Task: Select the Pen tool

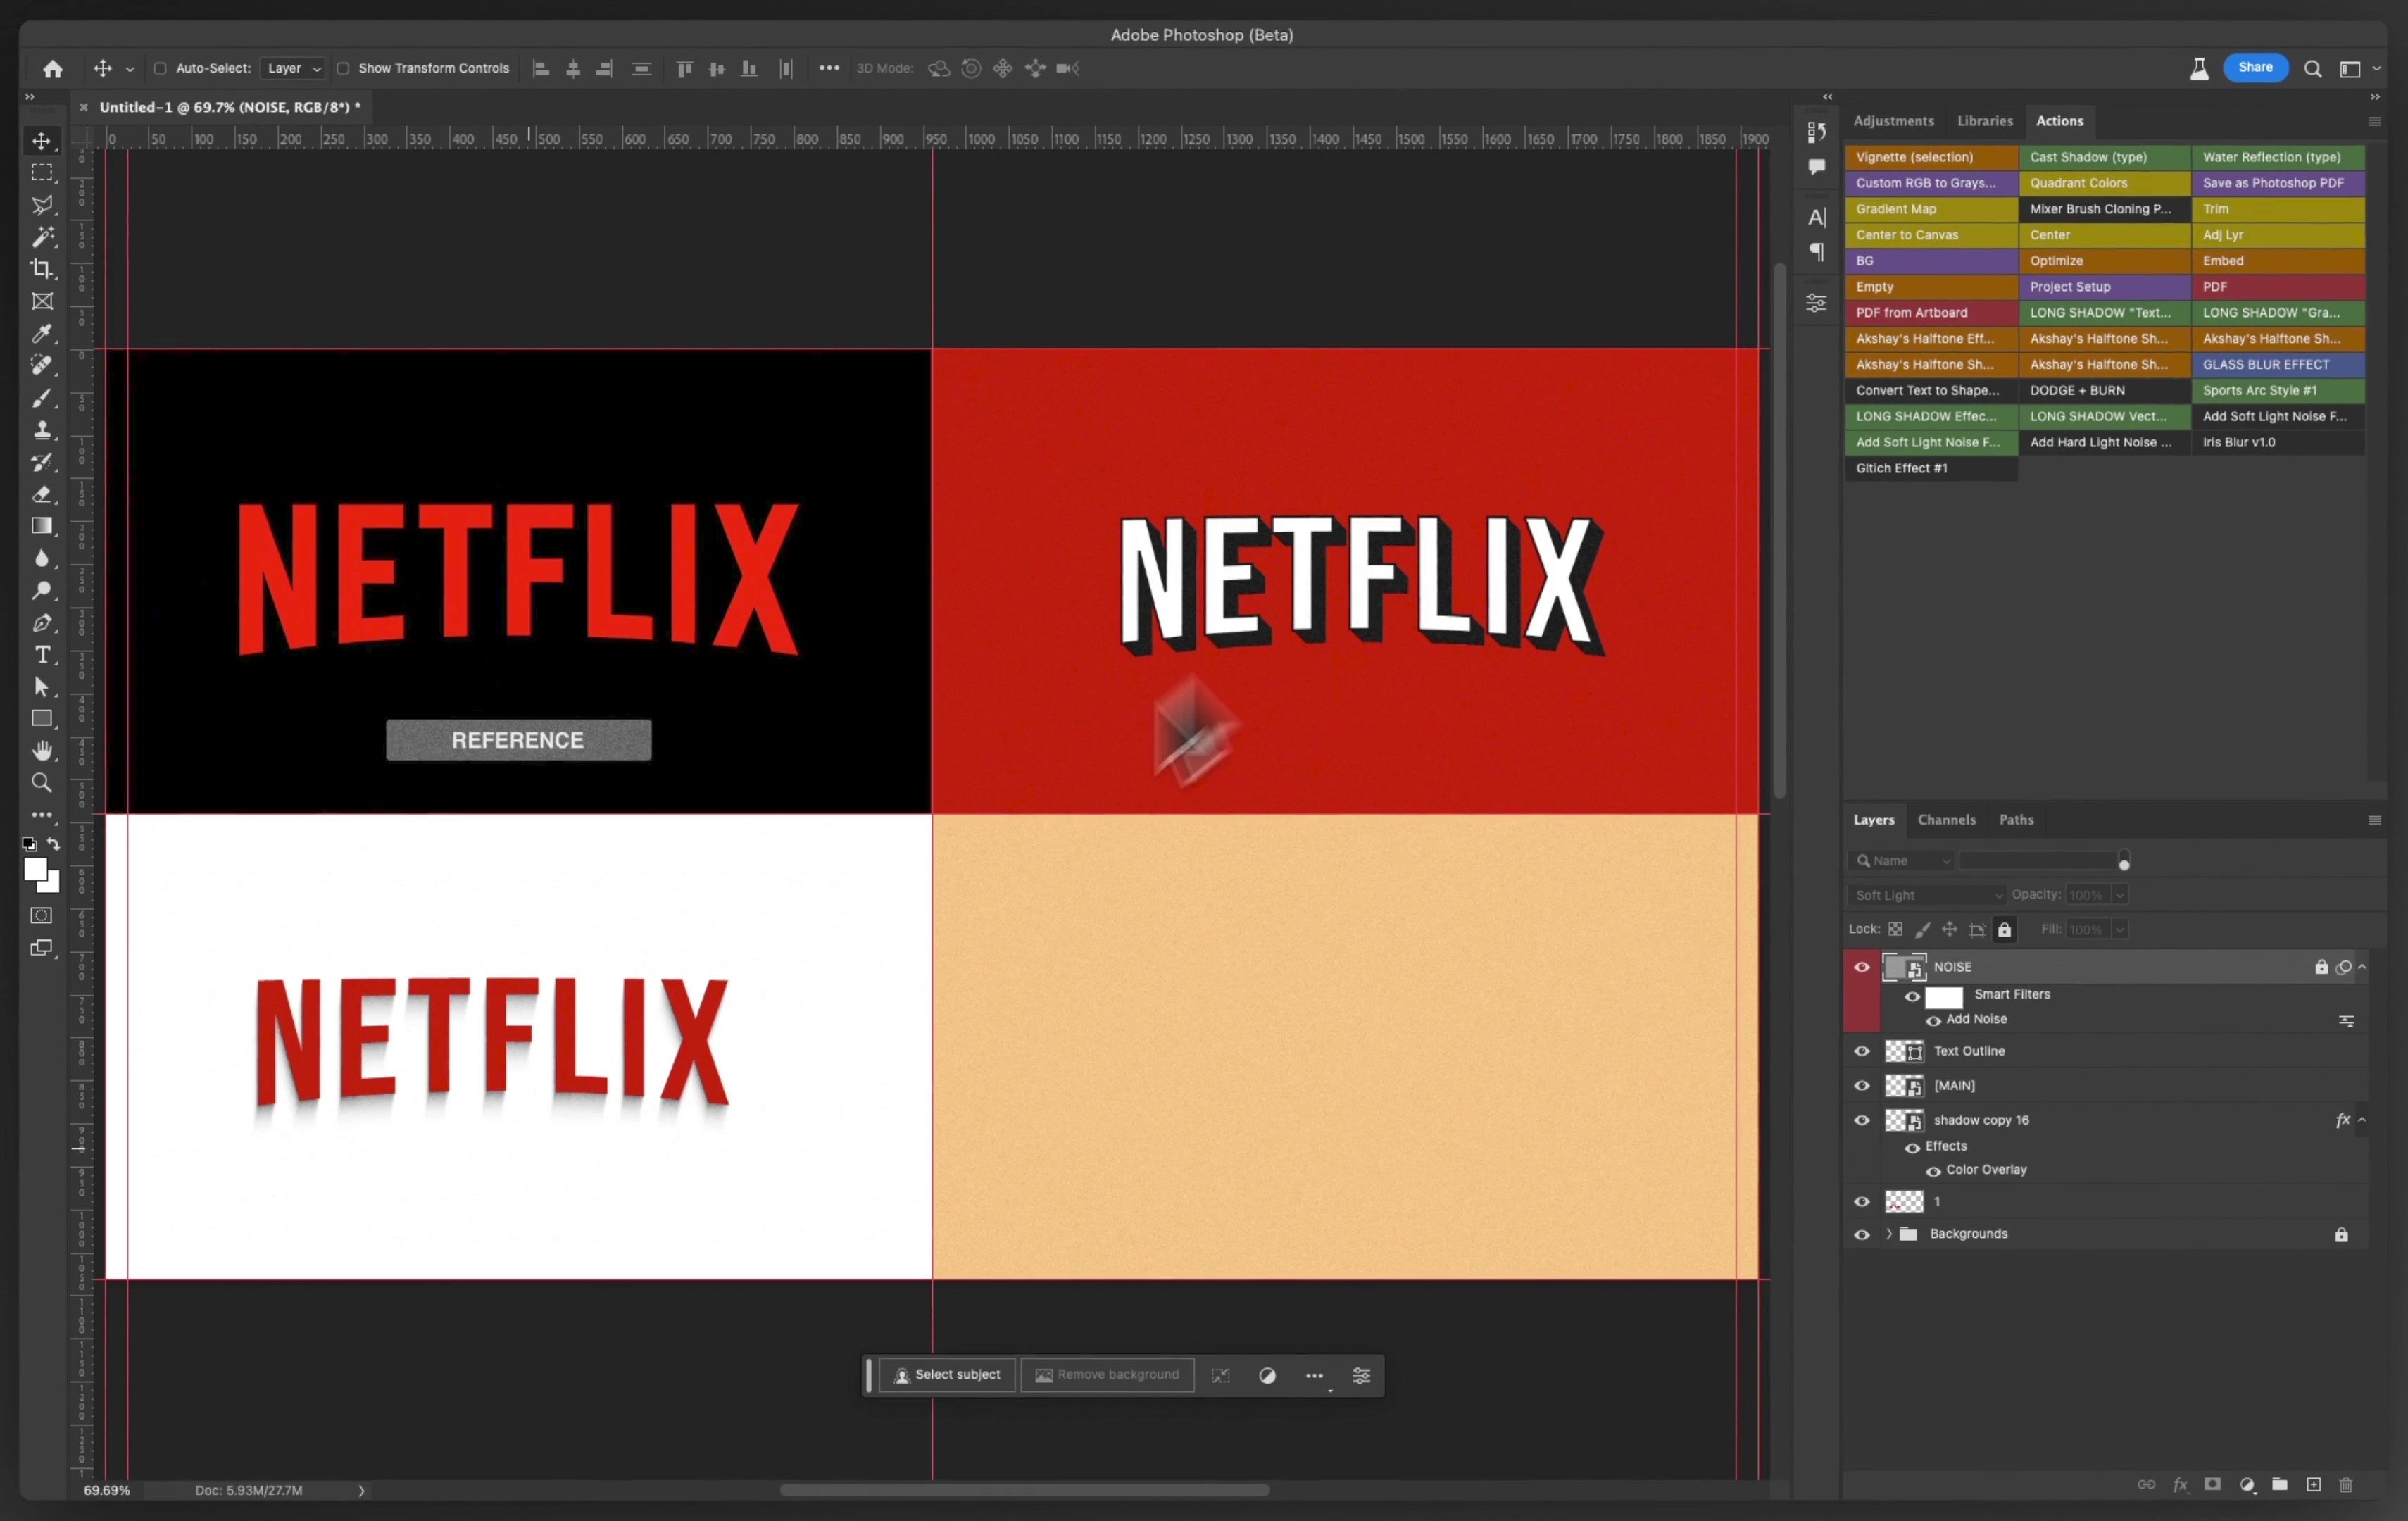Action: [x=42, y=623]
